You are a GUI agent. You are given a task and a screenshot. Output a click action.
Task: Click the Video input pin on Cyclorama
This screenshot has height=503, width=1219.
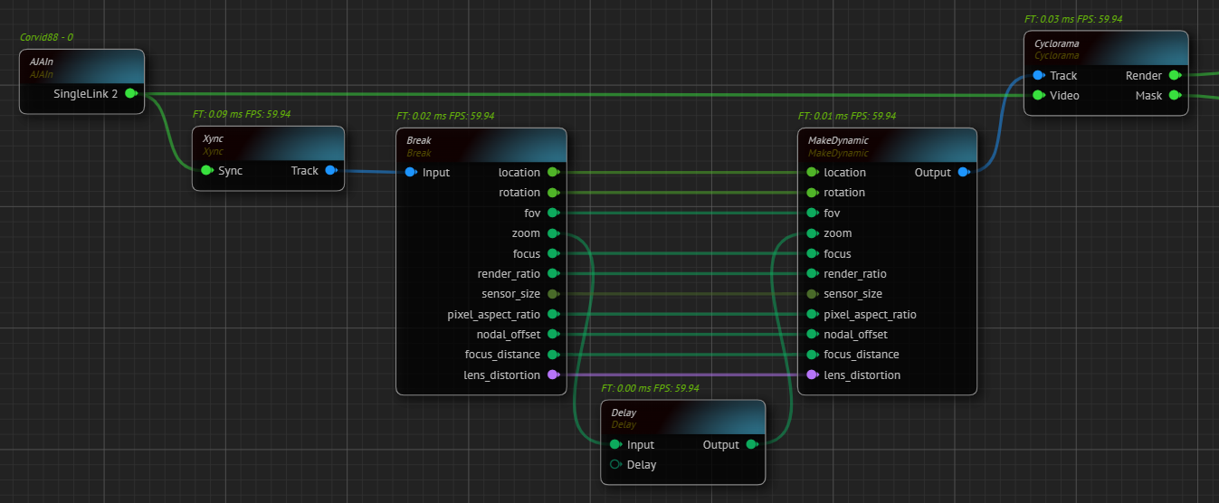[1038, 95]
